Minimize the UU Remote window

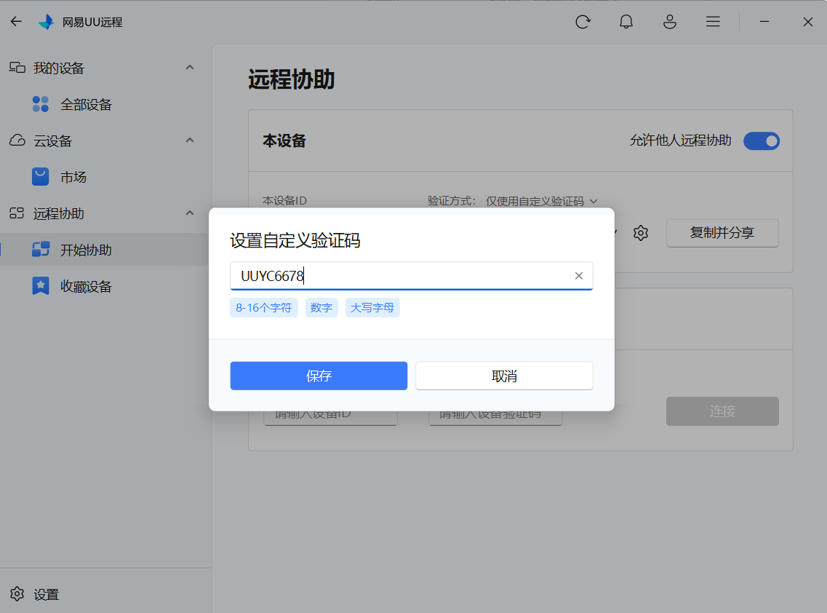point(764,22)
